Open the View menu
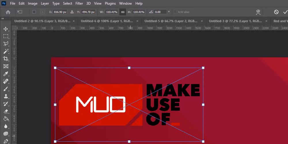288x144 pixels. point(98,3)
